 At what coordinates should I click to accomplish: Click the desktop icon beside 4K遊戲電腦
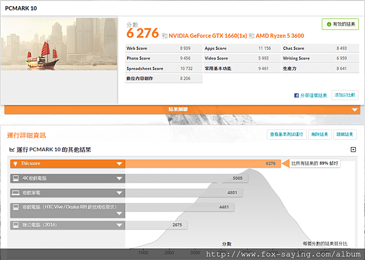point(16,178)
